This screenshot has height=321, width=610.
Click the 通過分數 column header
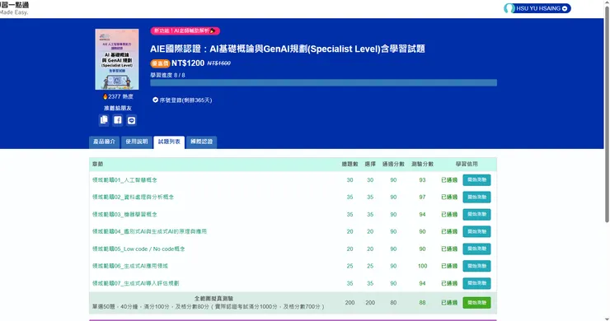click(x=393, y=164)
